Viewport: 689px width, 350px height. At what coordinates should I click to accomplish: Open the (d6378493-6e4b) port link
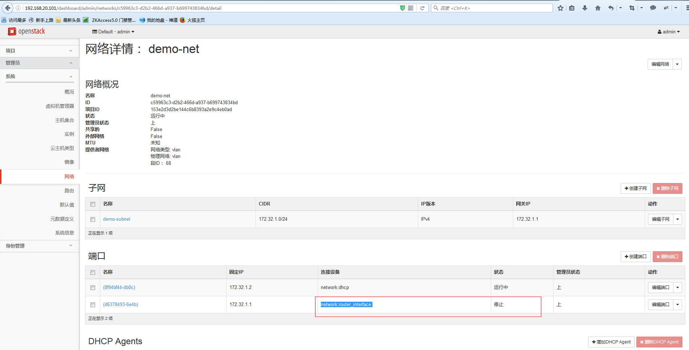point(121,305)
